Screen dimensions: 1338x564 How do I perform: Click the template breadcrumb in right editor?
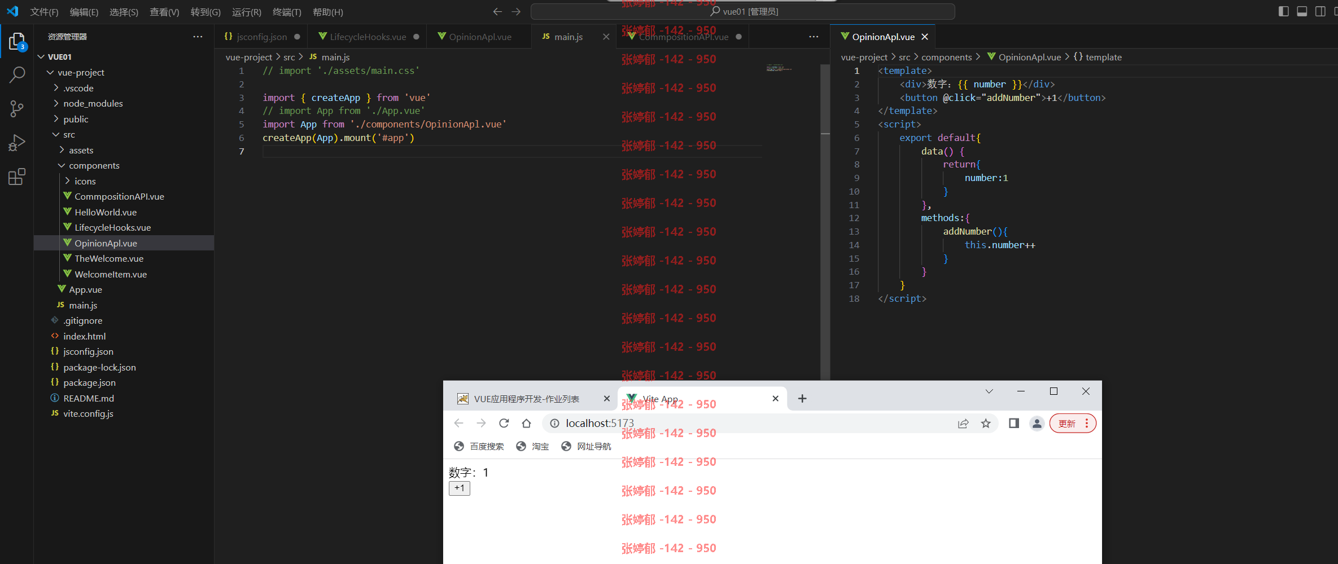tap(1097, 57)
